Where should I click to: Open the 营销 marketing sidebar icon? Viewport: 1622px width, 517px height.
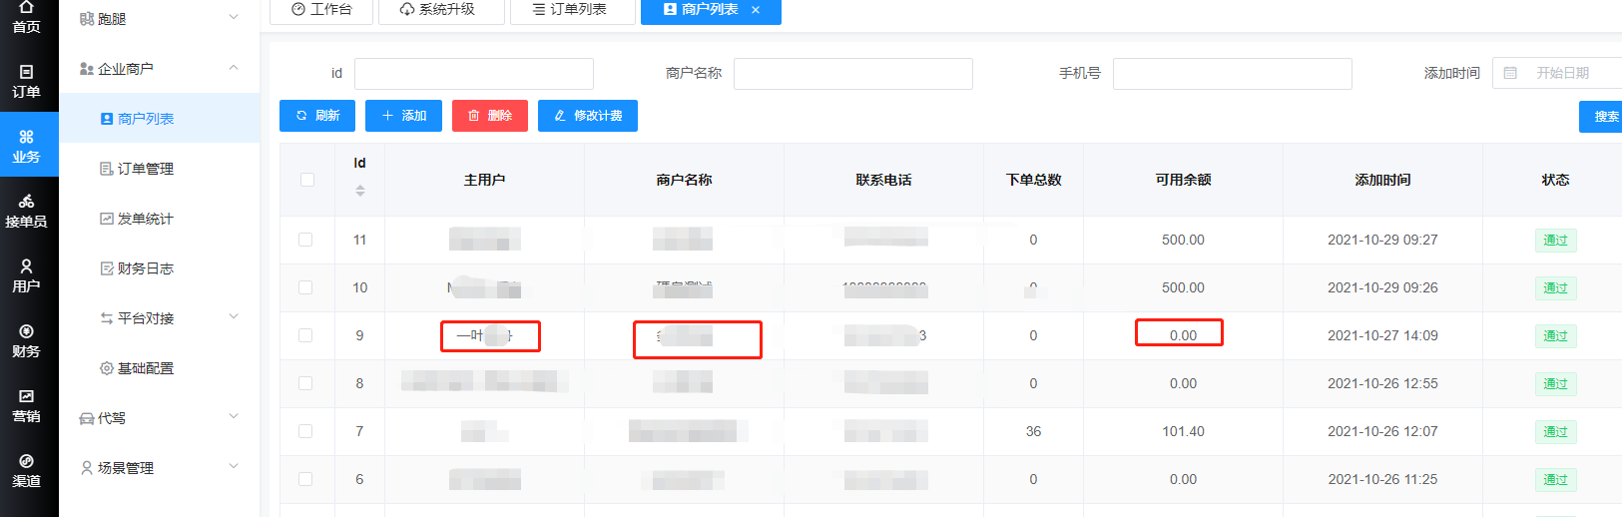point(27,406)
